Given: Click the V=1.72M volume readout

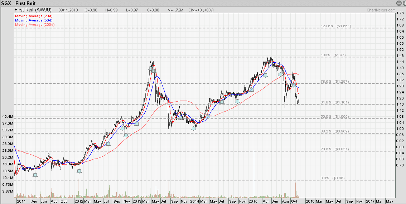Looking at the screenshot, I should click(x=176, y=10).
